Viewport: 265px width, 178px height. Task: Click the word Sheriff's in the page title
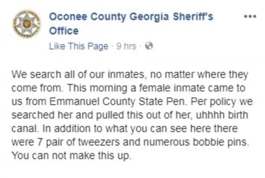pos(193,17)
